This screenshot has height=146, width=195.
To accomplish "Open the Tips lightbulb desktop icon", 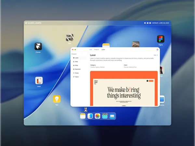I will [x=57, y=99].
